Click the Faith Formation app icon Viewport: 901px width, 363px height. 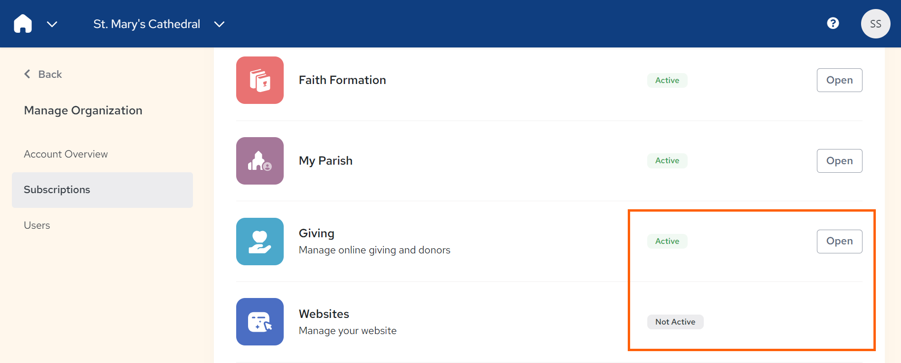click(260, 80)
